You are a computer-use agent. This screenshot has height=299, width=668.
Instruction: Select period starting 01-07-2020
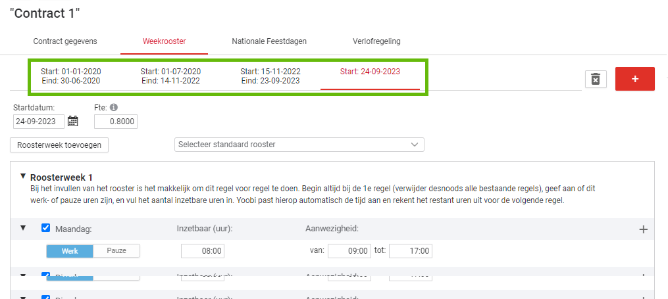pyautogui.click(x=171, y=76)
